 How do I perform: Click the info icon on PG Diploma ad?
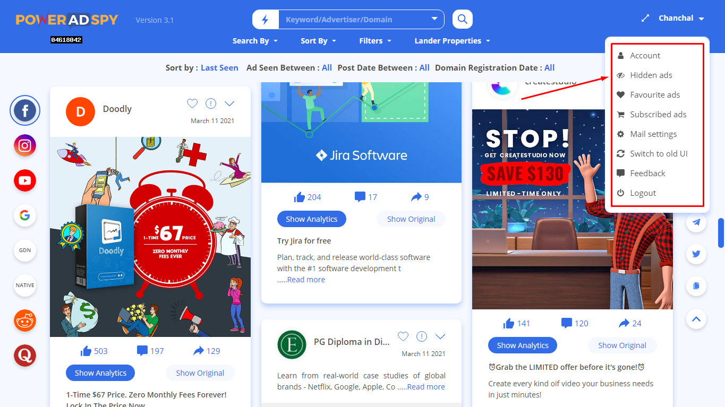click(422, 336)
